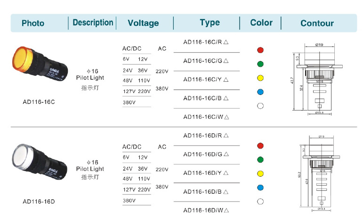Viewport: 363px width, 219px height.
Task: Click the Photo column header
Action: pos(33,23)
